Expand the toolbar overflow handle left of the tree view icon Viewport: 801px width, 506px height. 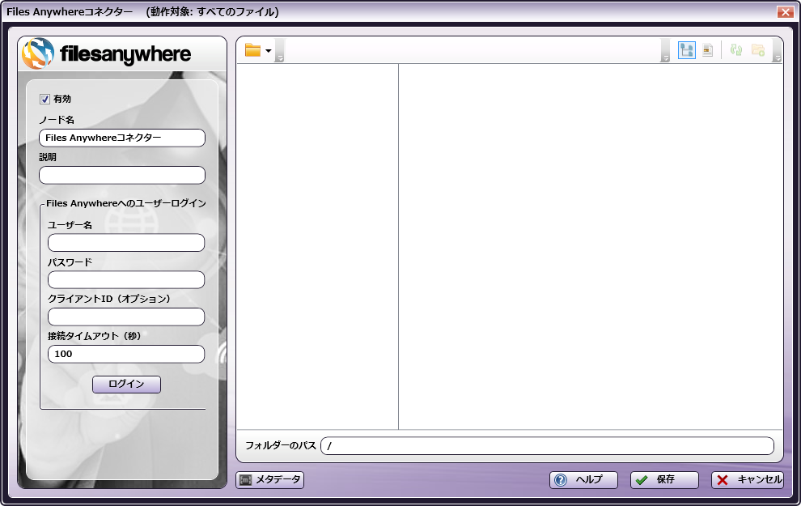(x=665, y=50)
